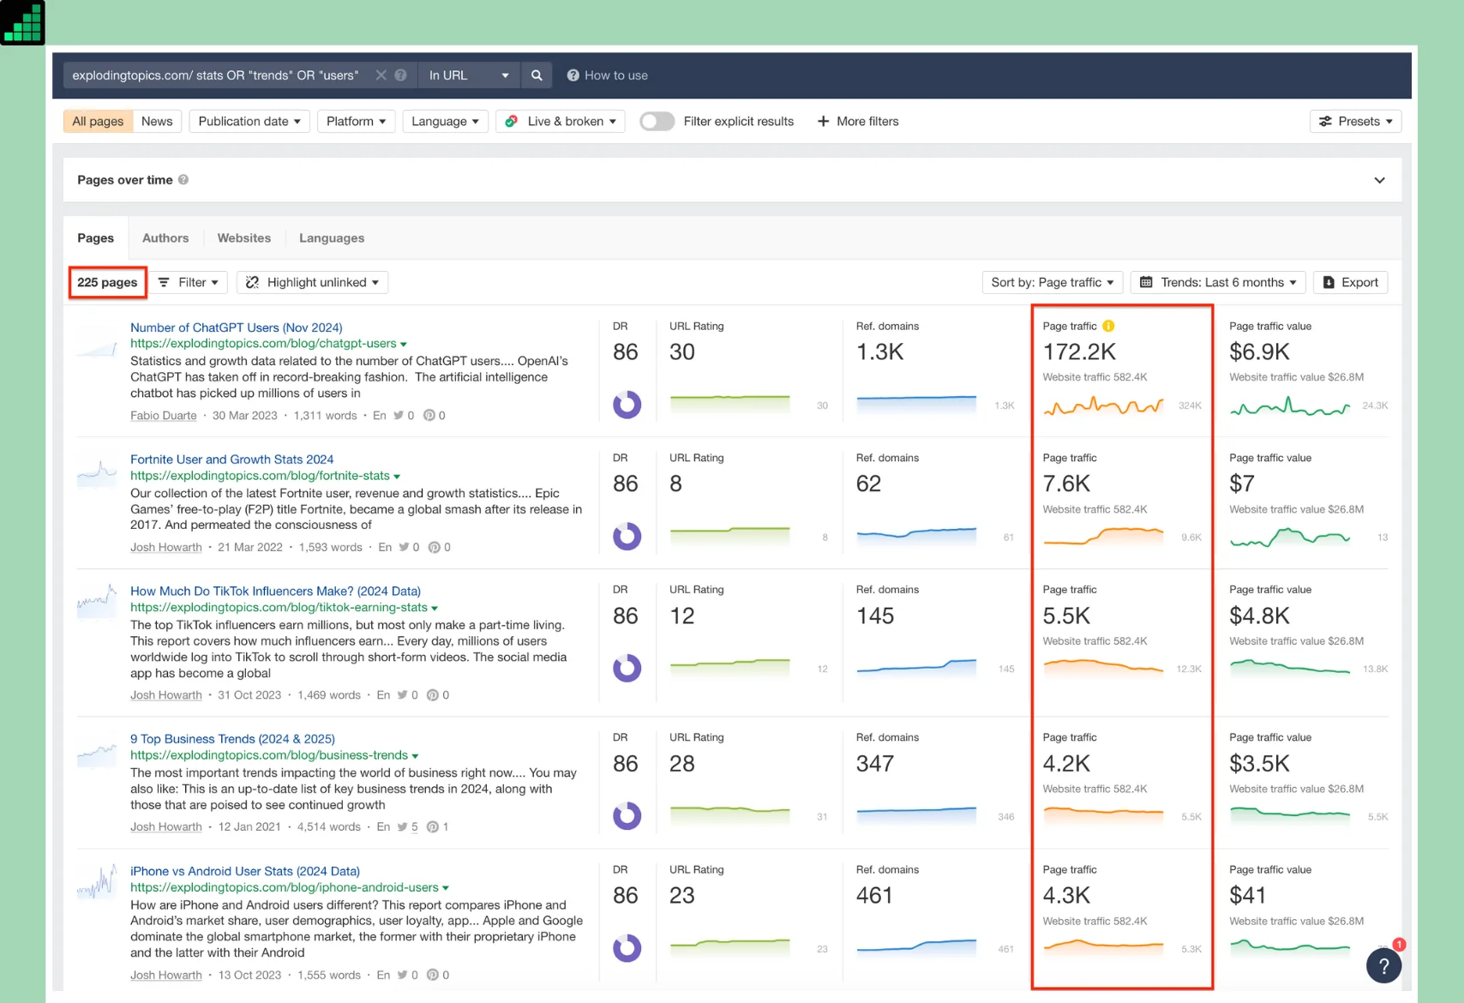This screenshot has height=1003, width=1464.
Task: Click the orange Page traffic sparkline for ChatGPT
Action: coord(1103,405)
